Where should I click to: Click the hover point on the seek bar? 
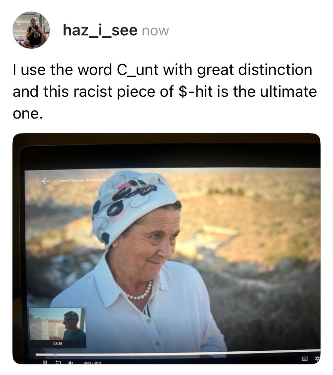click(x=55, y=355)
